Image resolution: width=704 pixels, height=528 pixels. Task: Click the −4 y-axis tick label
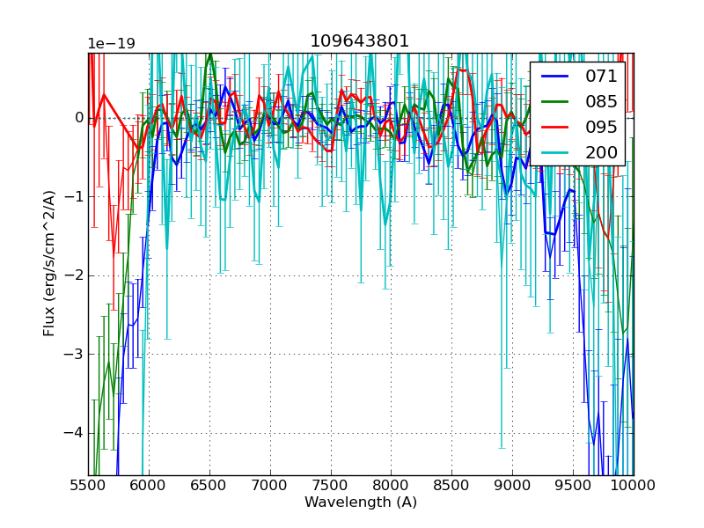tap(74, 433)
